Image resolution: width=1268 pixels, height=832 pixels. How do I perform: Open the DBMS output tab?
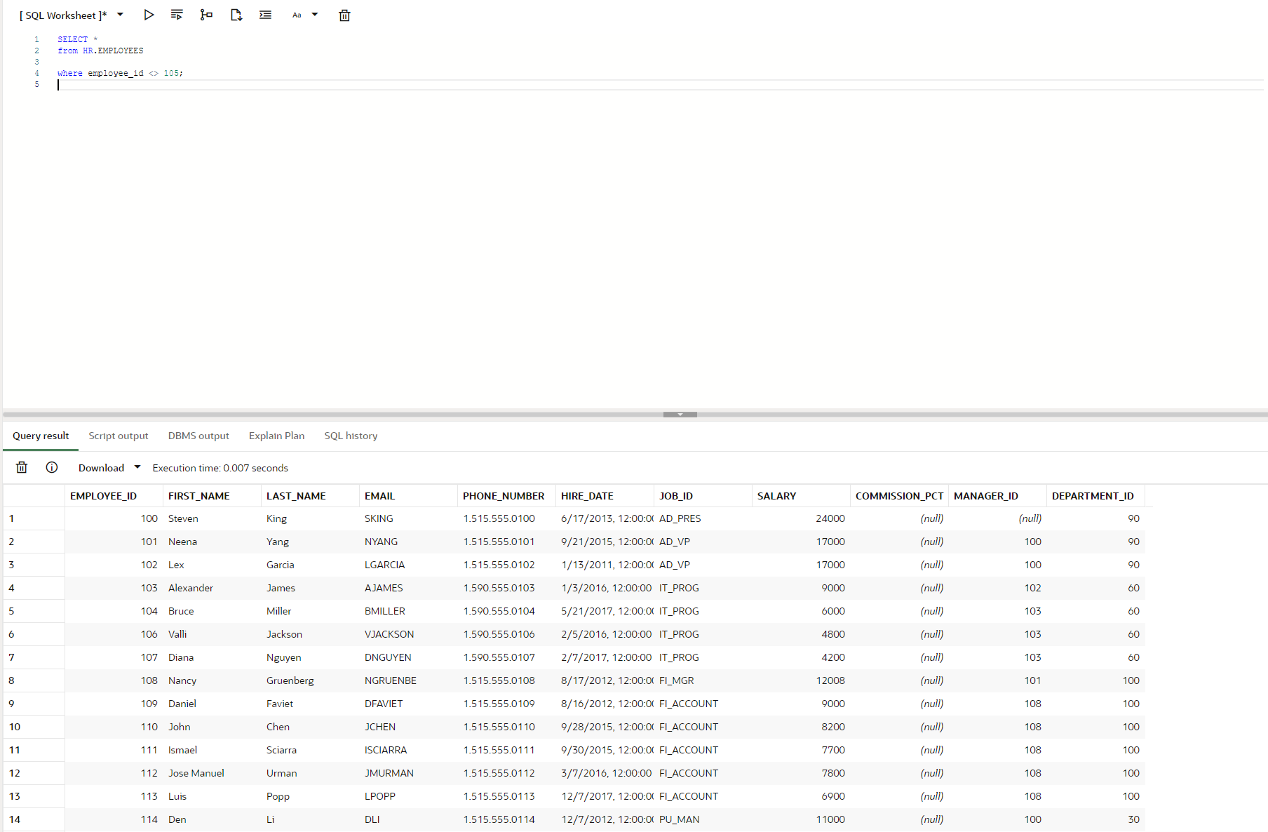point(198,436)
